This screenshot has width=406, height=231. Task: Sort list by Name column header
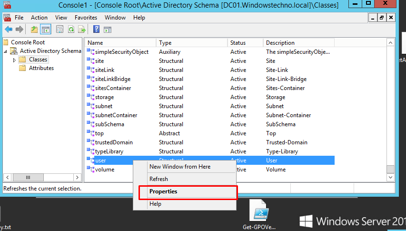[x=120, y=43]
